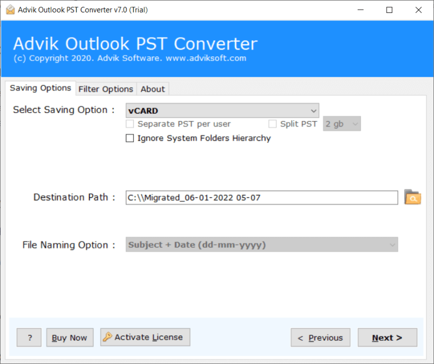The image size is (434, 364).
Task: Click Activate License with the key icon
Action: 145,337
